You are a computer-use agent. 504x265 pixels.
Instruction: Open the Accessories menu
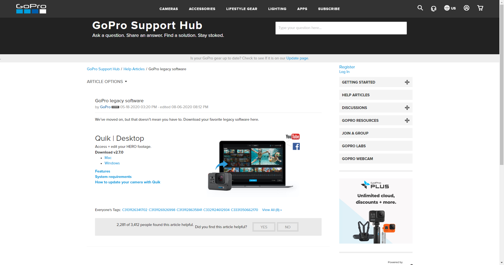pyautogui.click(x=202, y=9)
